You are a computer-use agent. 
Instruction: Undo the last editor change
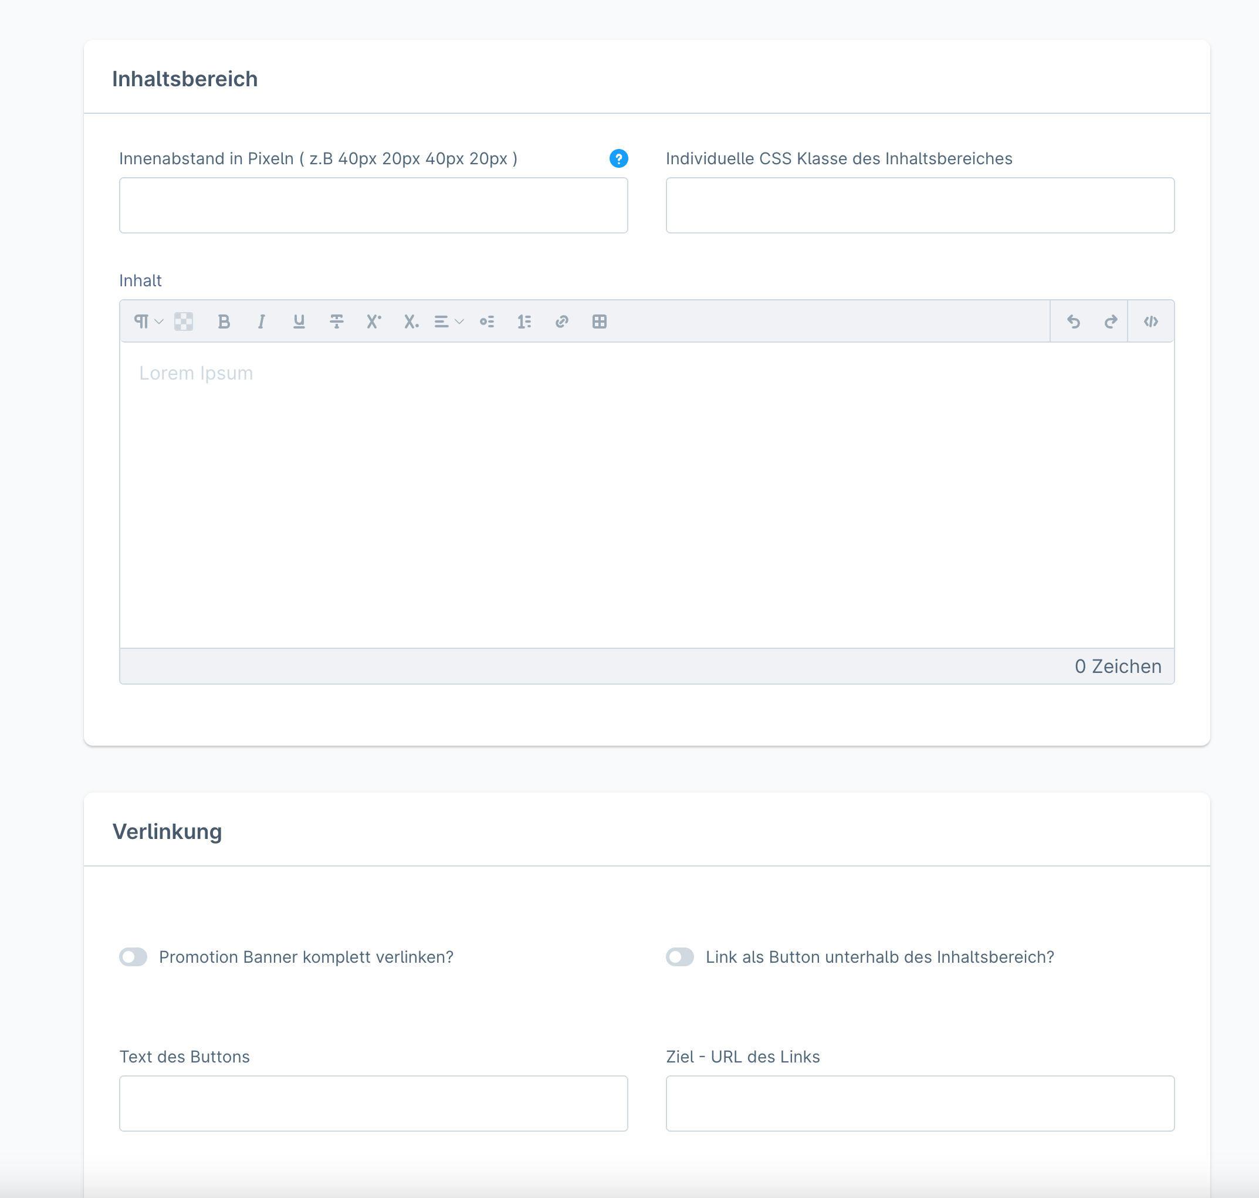coord(1073,322)
